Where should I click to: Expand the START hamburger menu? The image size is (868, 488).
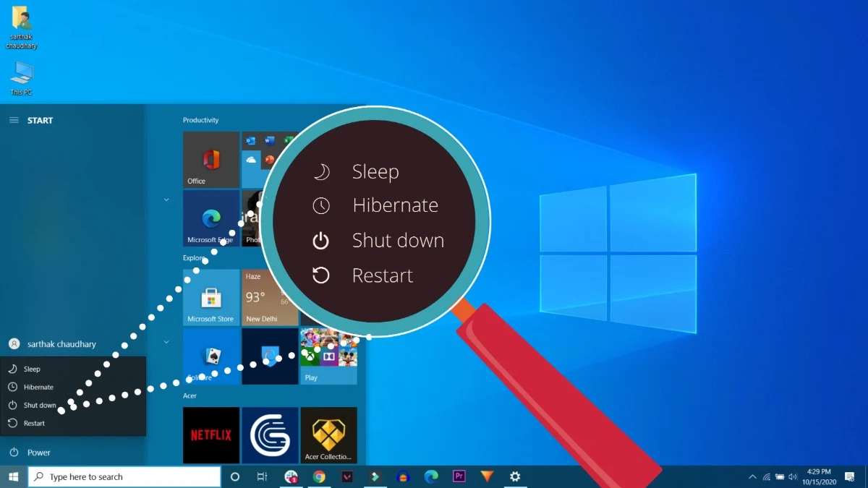click(14, 120)
